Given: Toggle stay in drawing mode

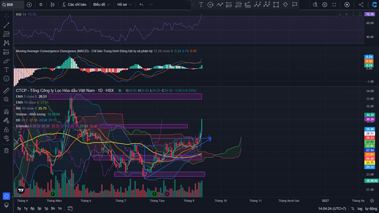Looking at the screenshot, I should coord(7,120).
